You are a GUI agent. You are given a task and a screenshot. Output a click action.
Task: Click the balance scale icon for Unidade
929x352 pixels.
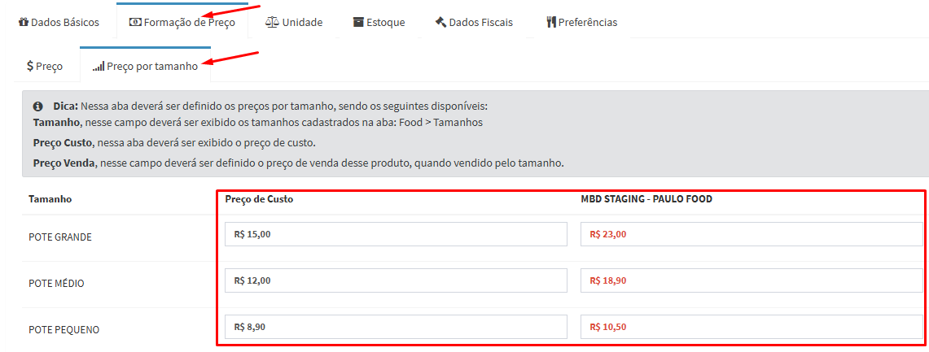tap(273, 22)
